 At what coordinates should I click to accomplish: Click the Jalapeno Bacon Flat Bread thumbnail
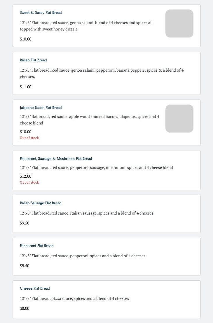tap(179, 118)
